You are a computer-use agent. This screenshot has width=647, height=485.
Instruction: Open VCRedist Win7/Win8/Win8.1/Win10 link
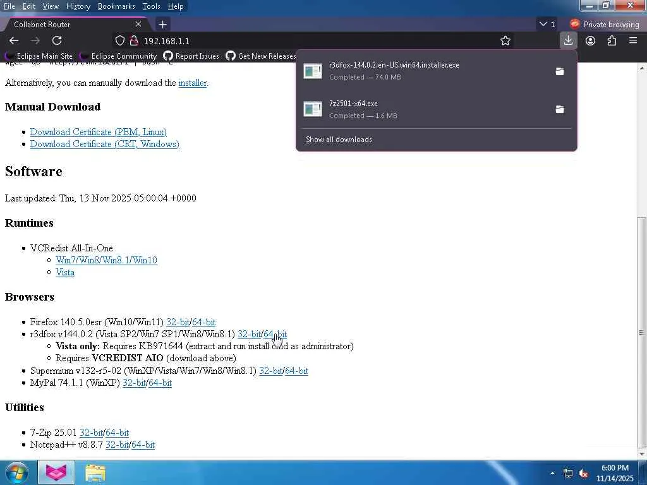(106, 260)
